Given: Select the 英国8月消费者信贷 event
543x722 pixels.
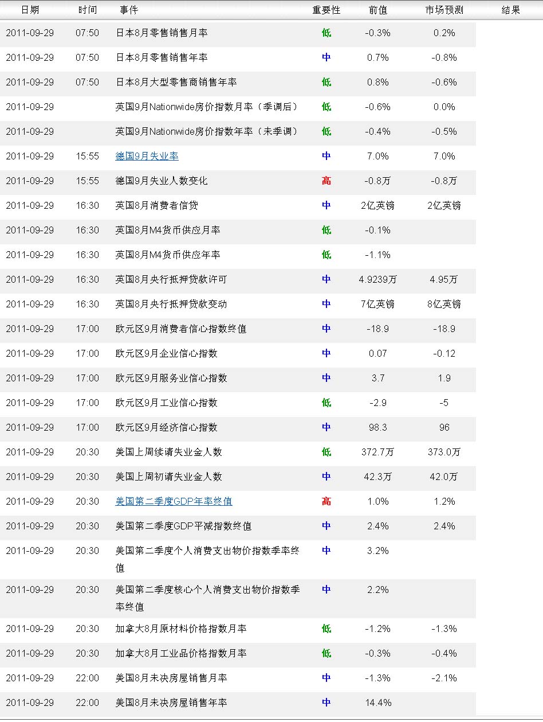Looking at the screenshot, I should (157, 205).
